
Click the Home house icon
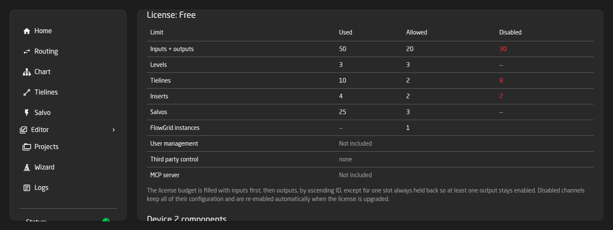pyautogui.click(x=27, y=31)
